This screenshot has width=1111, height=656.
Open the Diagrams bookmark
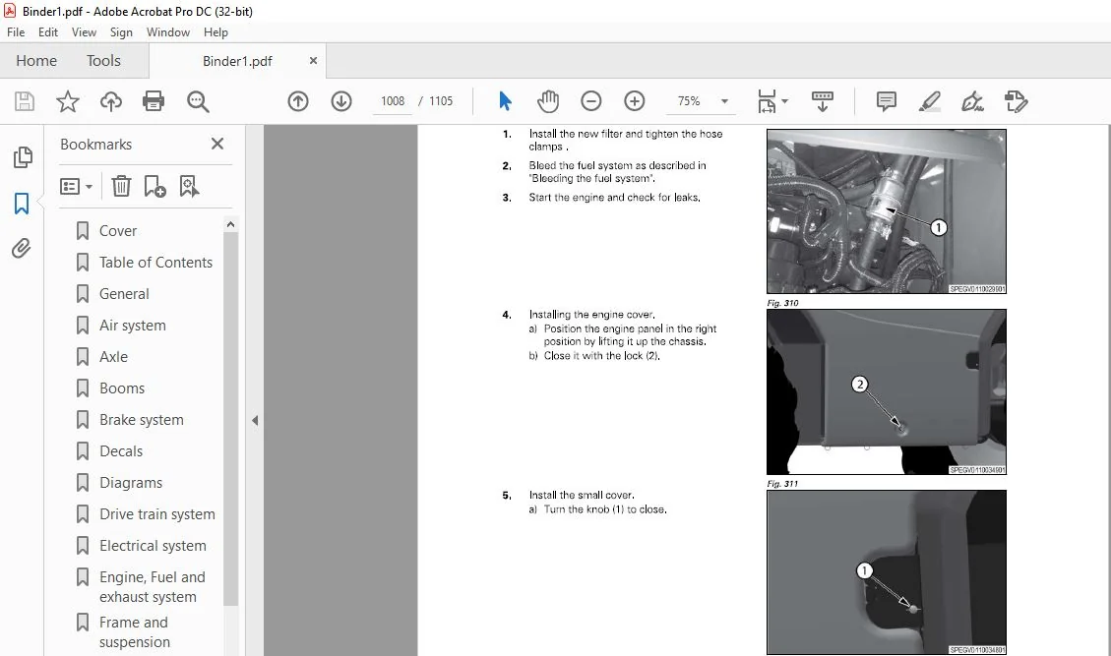pyautogui.click(x=130, y=483)
